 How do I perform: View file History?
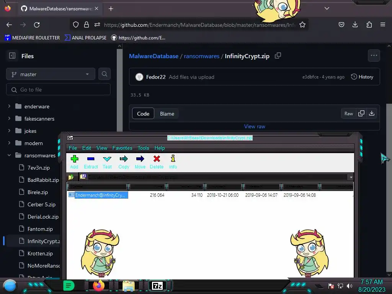click(x=362, y=77)
